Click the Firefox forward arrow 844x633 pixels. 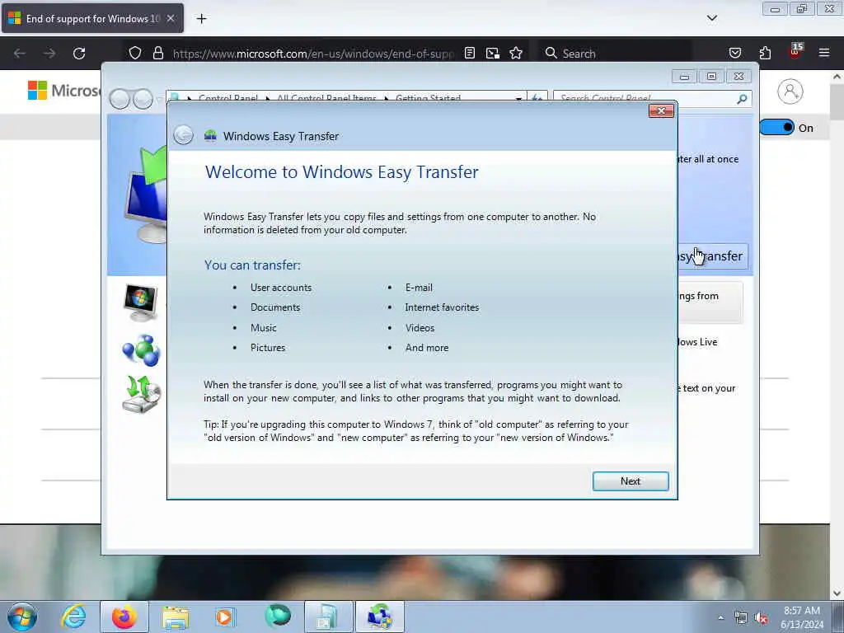click(49, 54)
